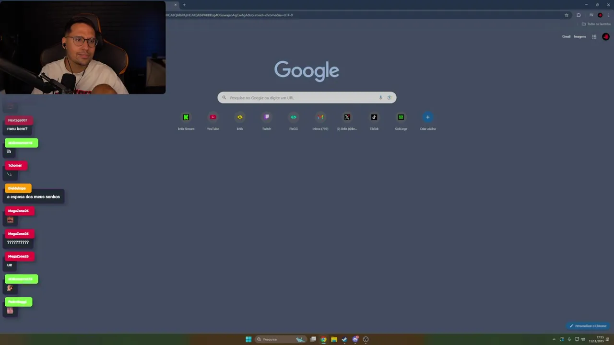This screenshot has height=345, width=614.
Task: Open the Chrome three-dot menu
Action: click(608, 15)
